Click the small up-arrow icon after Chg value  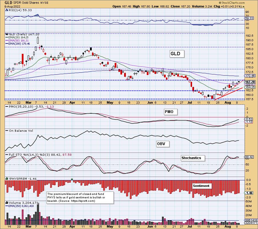tap(243, 7)
